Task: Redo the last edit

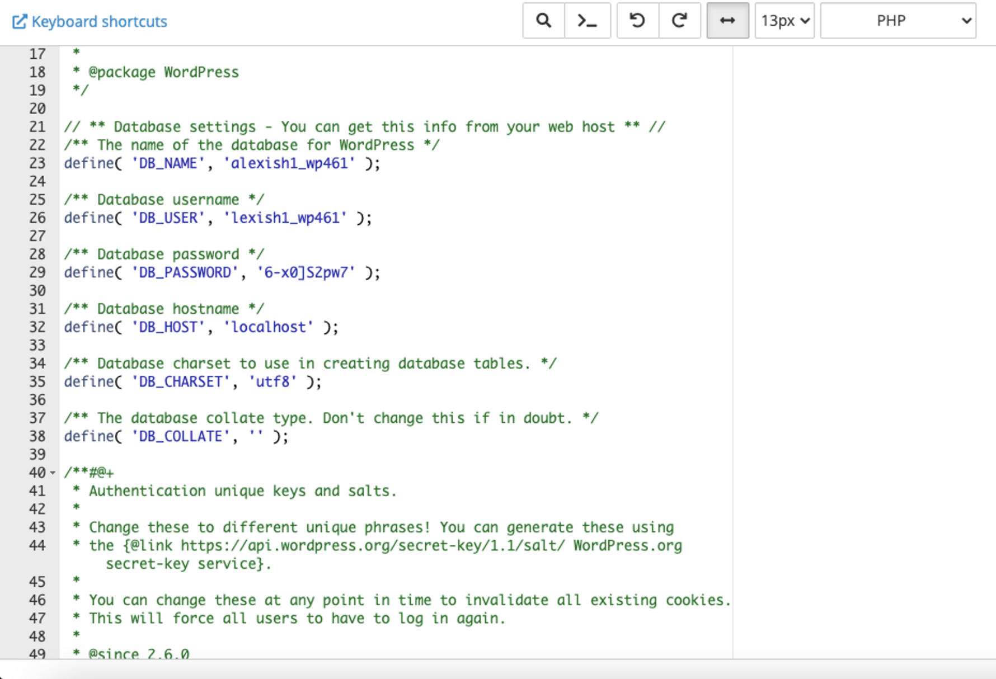Action: pyautogui.click(x=680, y=21)
